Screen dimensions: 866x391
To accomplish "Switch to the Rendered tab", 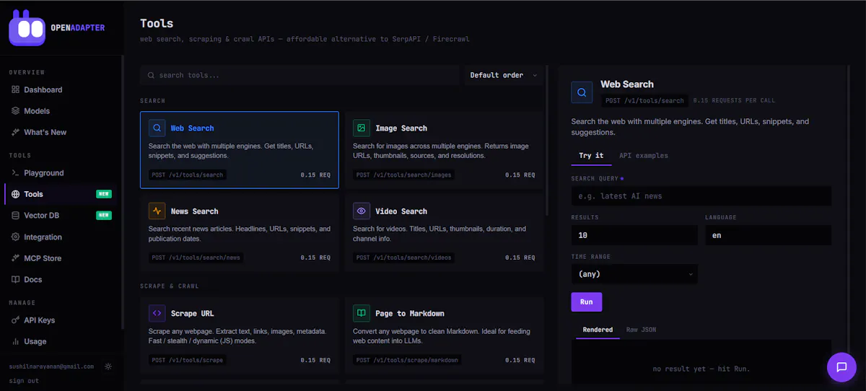I will (598, 330).
